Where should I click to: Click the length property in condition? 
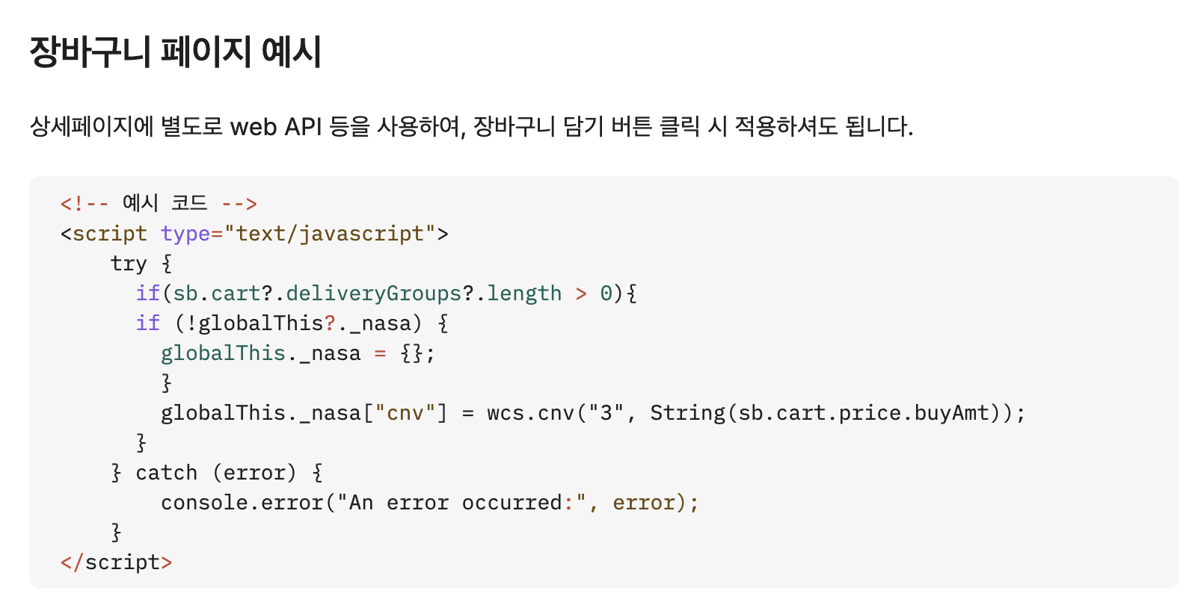pyautogui.click(x=524, y=294)
